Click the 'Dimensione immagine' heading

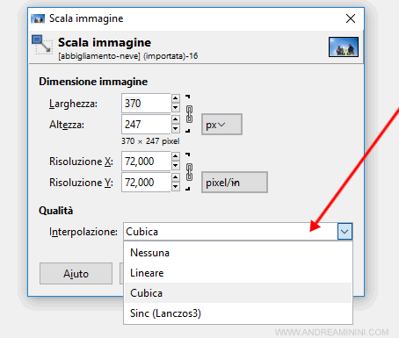tap(93, 82)
